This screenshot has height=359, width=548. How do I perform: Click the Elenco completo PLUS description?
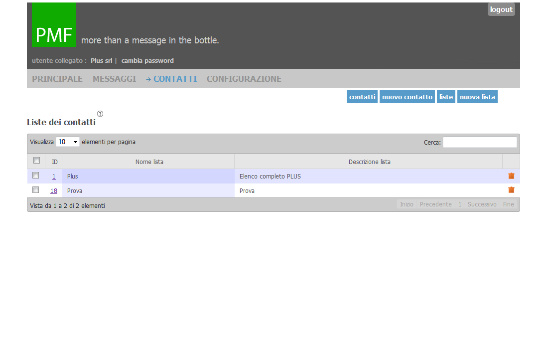coord(270,177)
